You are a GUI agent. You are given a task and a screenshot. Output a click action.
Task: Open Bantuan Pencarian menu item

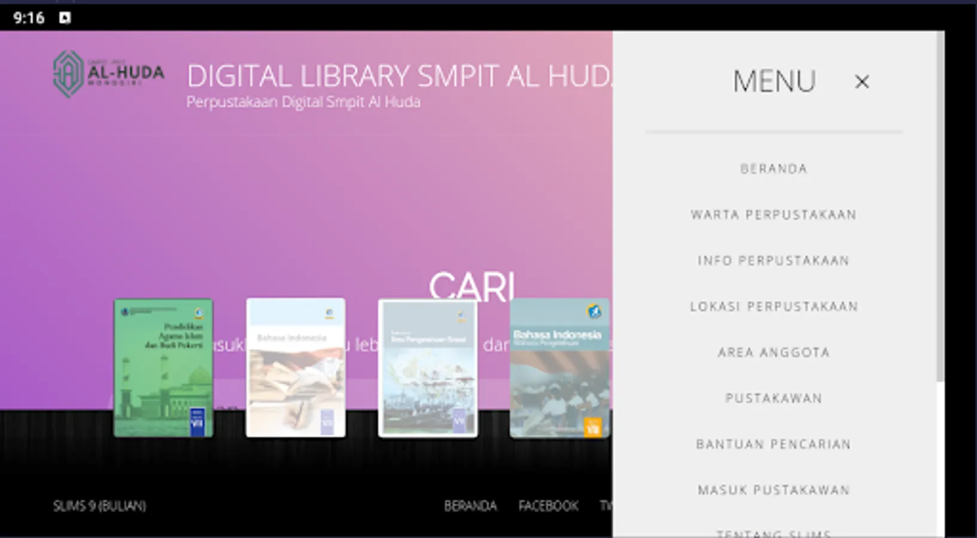(774, 445)
